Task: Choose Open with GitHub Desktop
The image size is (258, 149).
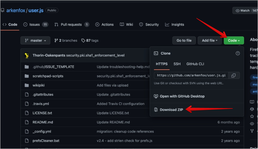Action: click(179, 96)
